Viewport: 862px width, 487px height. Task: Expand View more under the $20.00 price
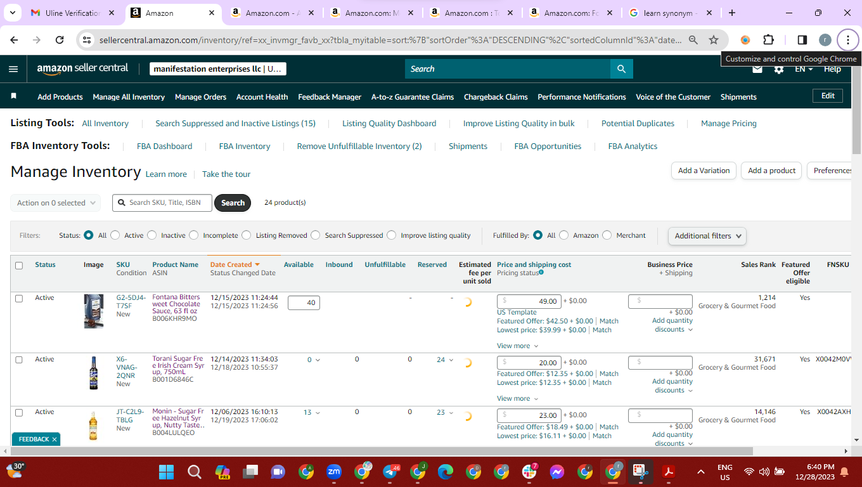click(517, 398)
